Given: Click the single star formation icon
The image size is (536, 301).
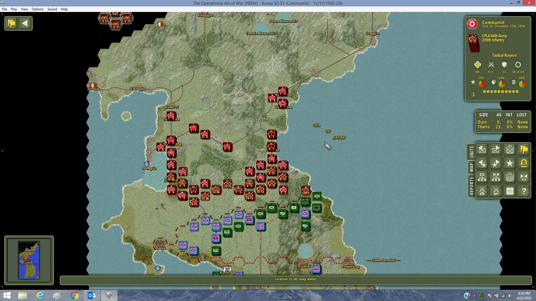Looking at the screenshot, I should click(x=510, y=164).
